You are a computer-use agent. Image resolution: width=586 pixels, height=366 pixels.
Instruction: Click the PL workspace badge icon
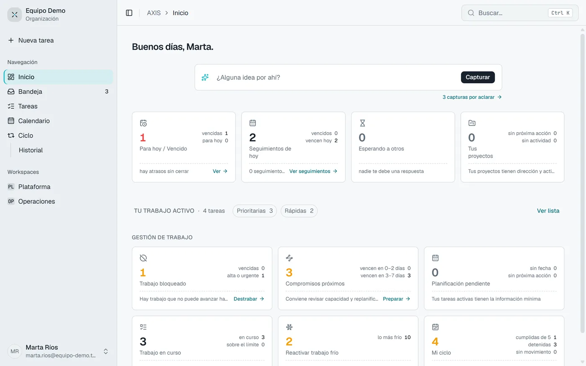[x=11, y=187]
